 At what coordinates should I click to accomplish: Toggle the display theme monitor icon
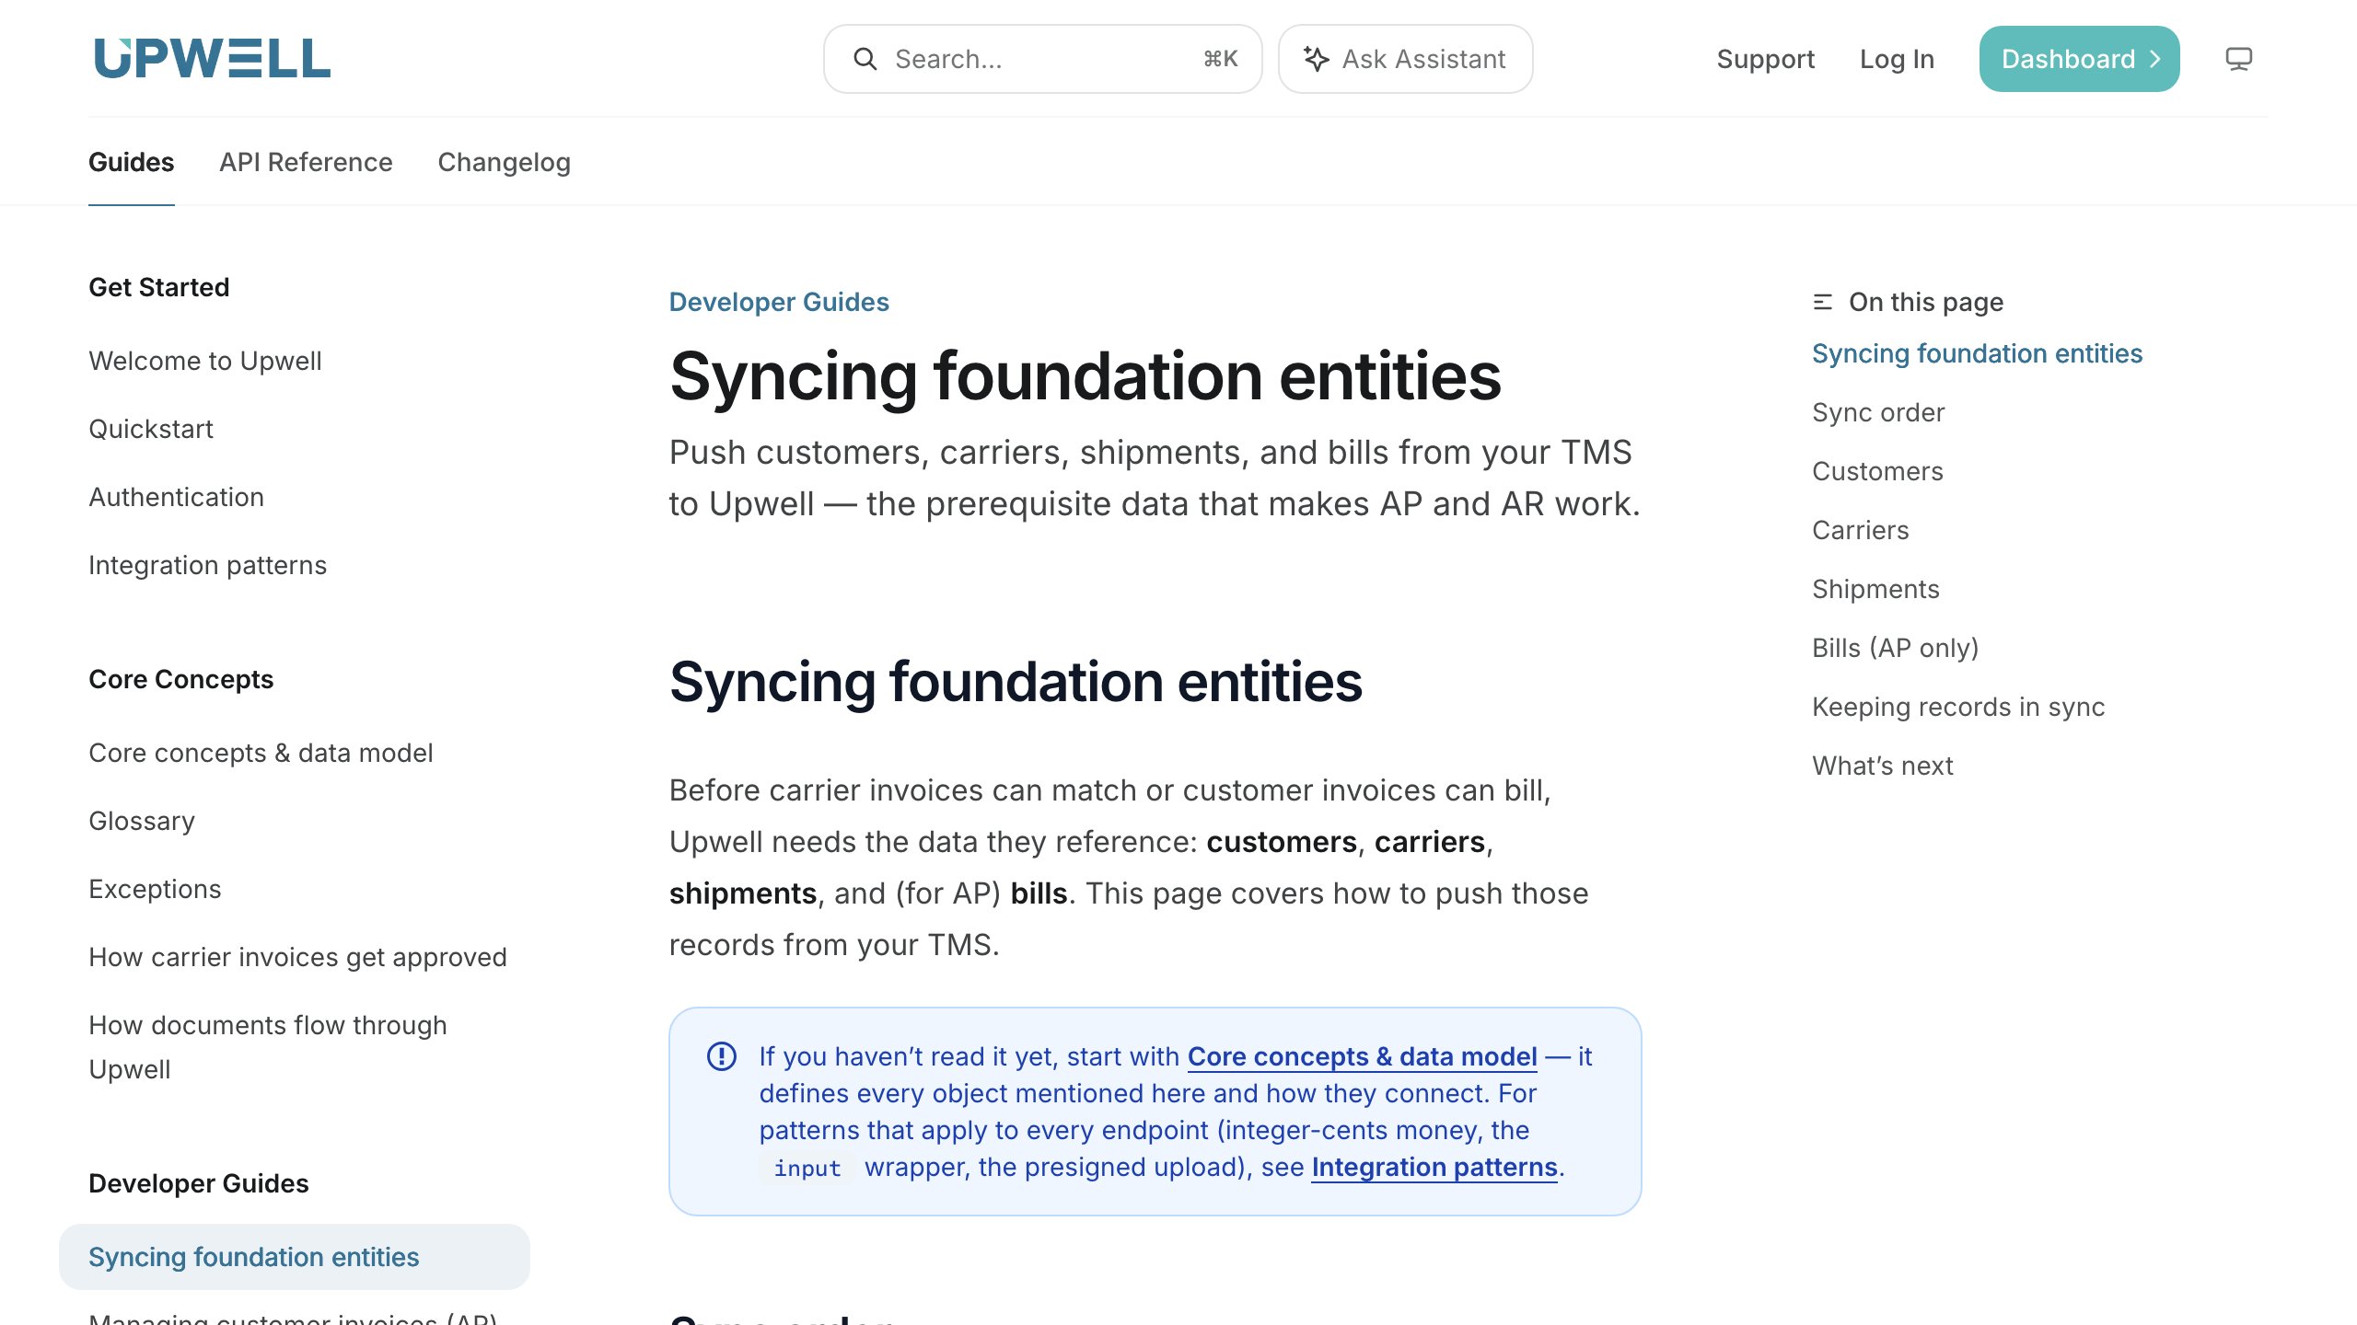click(2238, 59)
